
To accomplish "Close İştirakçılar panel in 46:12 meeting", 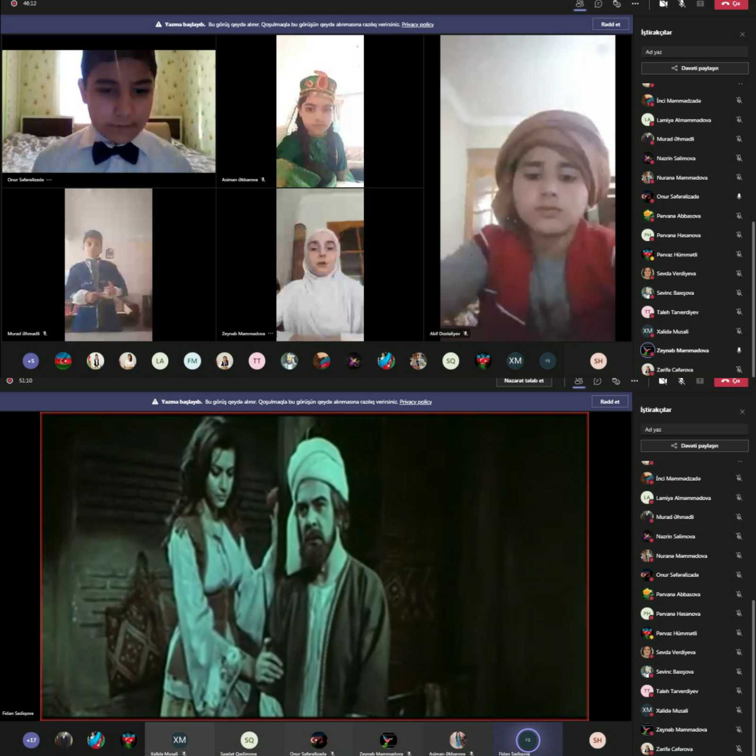I will [742, 34].
